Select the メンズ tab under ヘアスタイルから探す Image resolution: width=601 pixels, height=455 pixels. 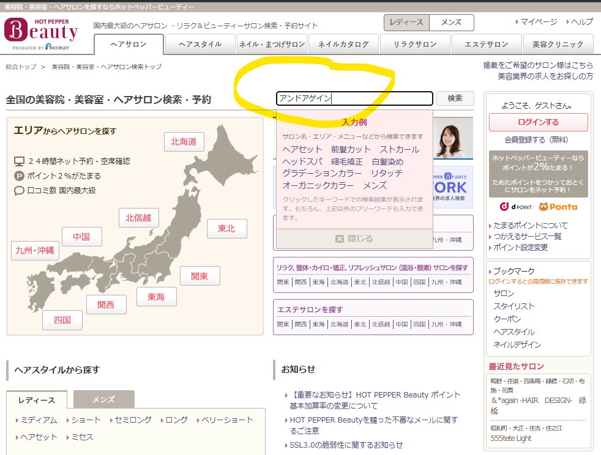[103, 399]
